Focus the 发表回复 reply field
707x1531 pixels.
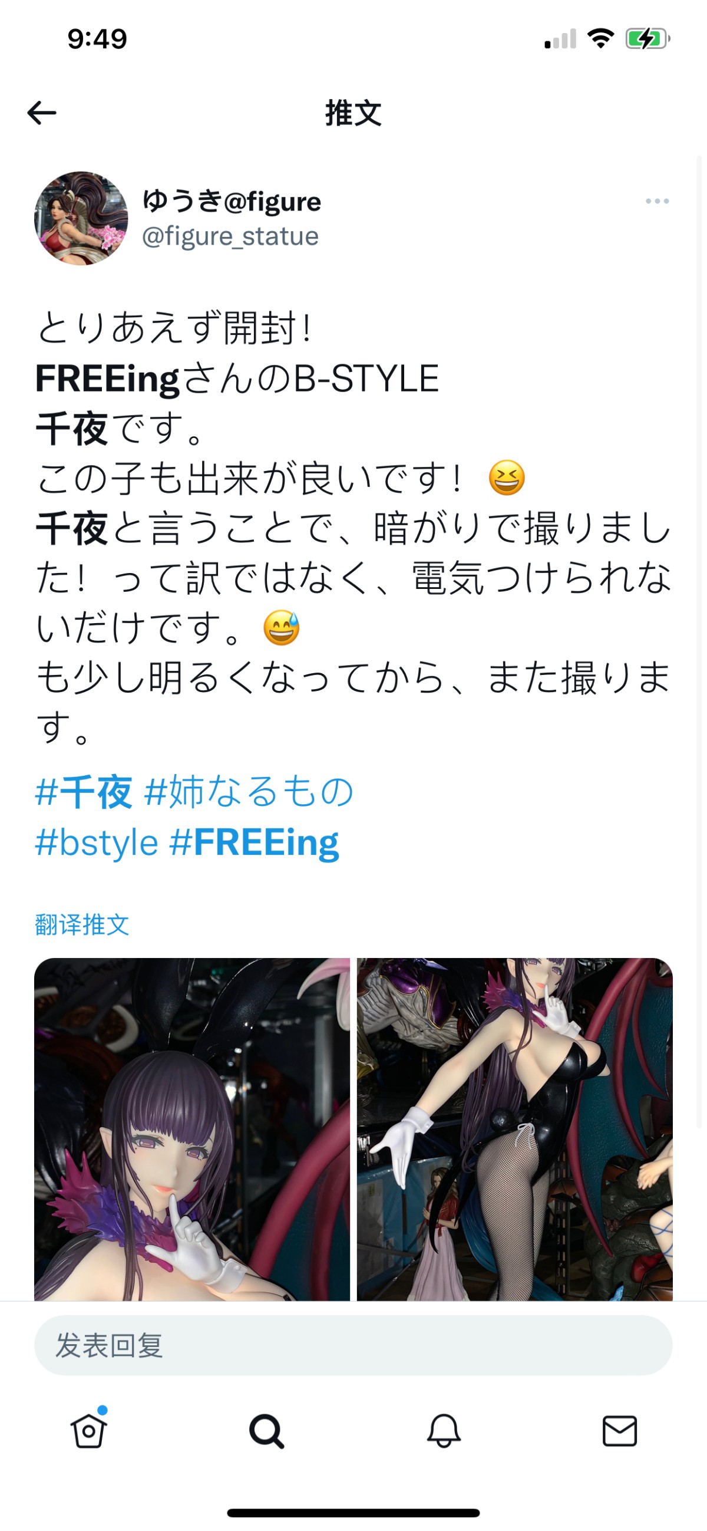[x=353, y=1345]
